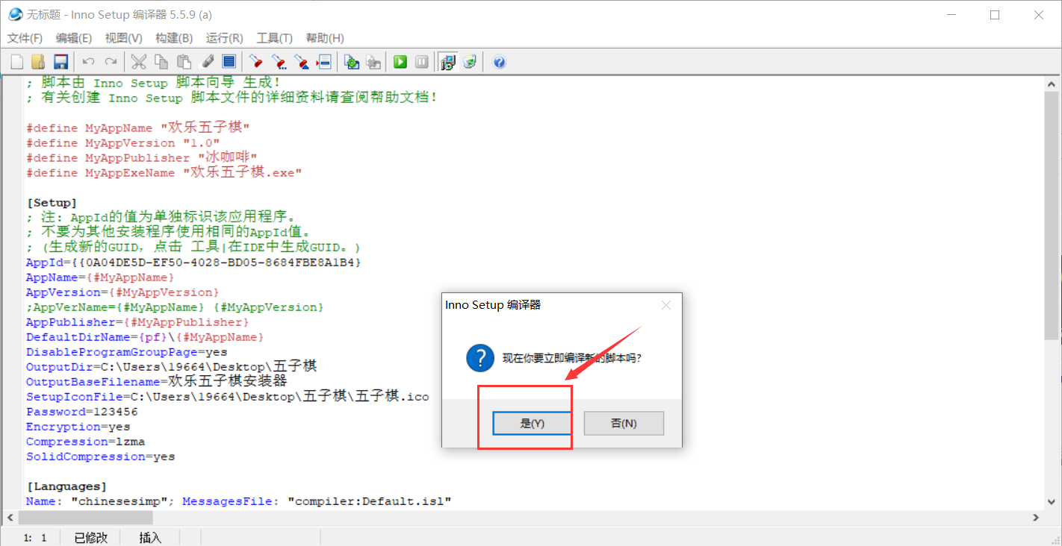Click the SolidCompression=yes line

(x=101, y=456)
